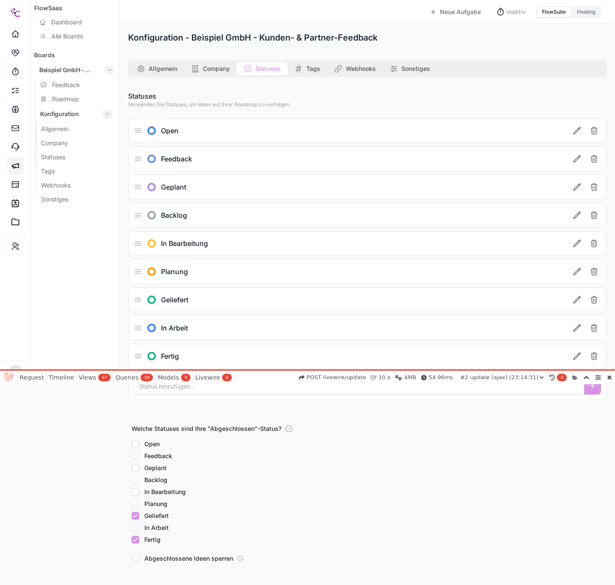Image resolution: width=615 pixels, height=585 pixels.
Task: Open the headset support icon in rail
Action: [x=15, y=146]
